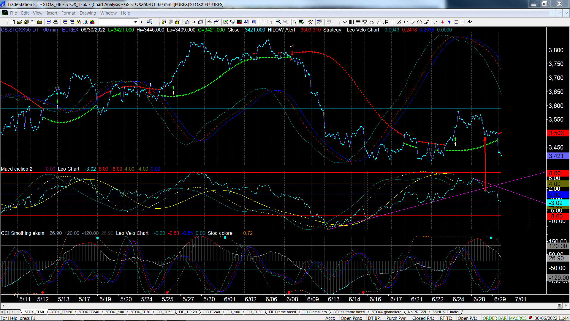Screen dimensions: 570x321
Task: Open the Edit menu
Action: click(x=25, y=13)
